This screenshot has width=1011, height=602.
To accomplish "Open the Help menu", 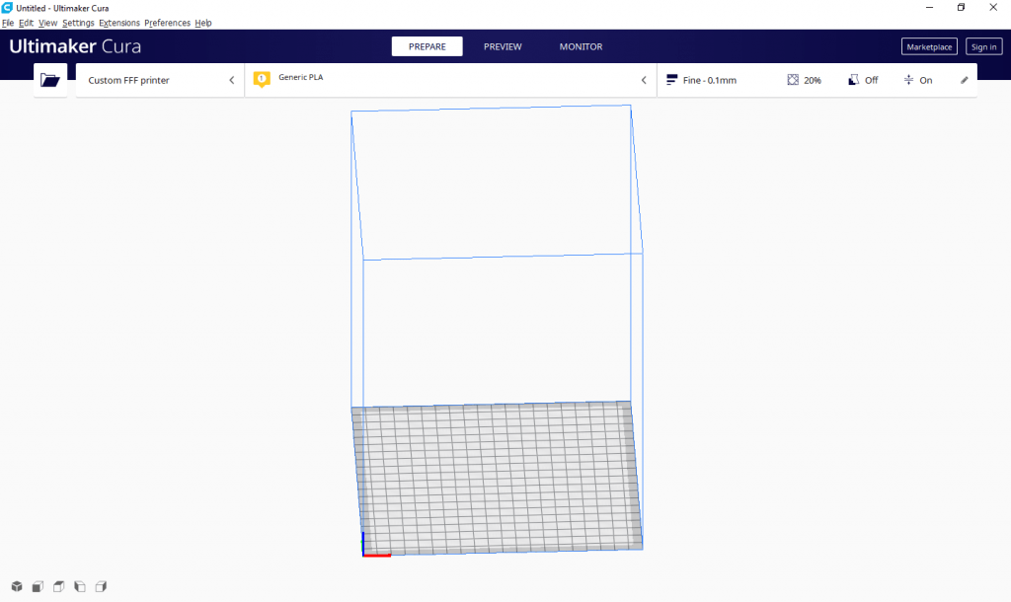I will [203, 23].
